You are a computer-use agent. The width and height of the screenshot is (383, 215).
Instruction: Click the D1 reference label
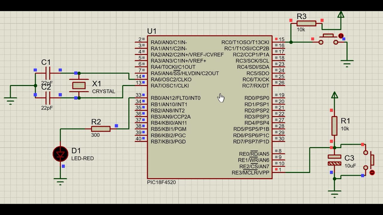point(76,151)
